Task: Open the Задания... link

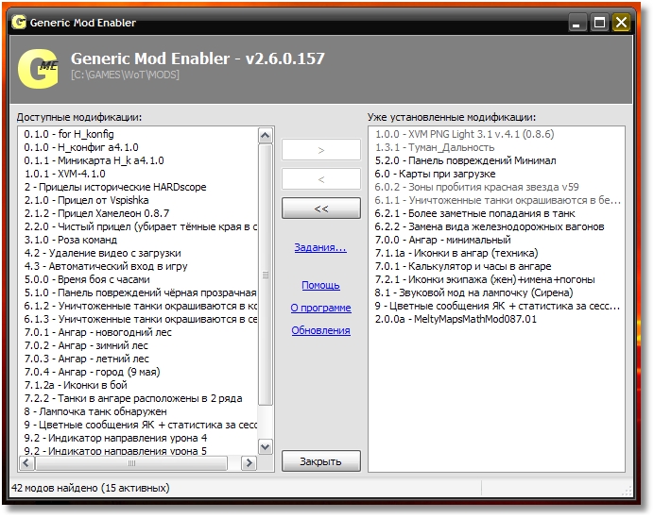Action: 320,247
